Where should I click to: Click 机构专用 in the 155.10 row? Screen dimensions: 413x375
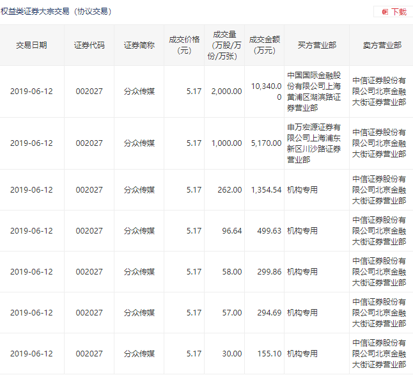[x=302, y=354]
